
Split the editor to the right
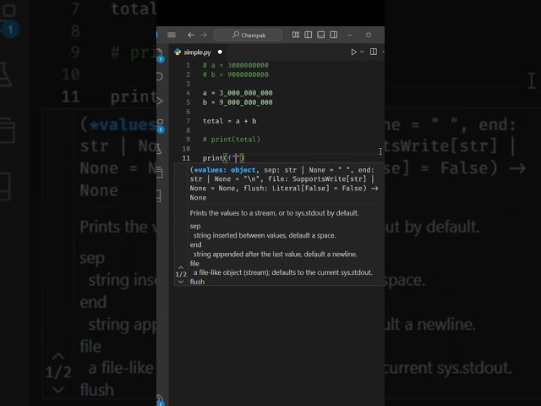click(x=374, y=52)
